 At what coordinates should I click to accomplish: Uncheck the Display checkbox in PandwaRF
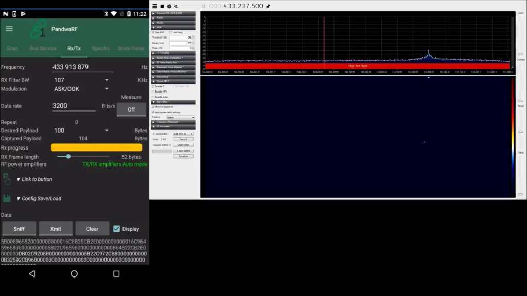[x=115, y=229]
